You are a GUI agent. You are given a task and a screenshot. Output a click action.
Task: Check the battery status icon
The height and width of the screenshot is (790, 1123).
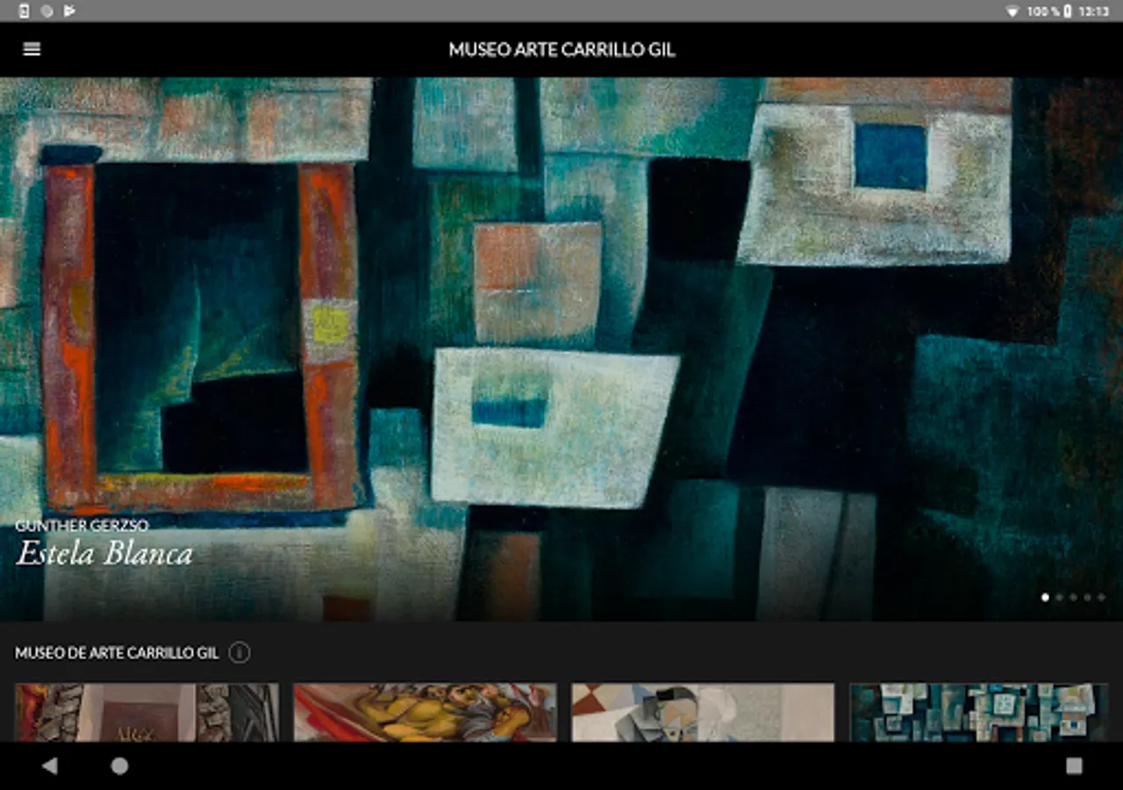tap(1068, 11)
